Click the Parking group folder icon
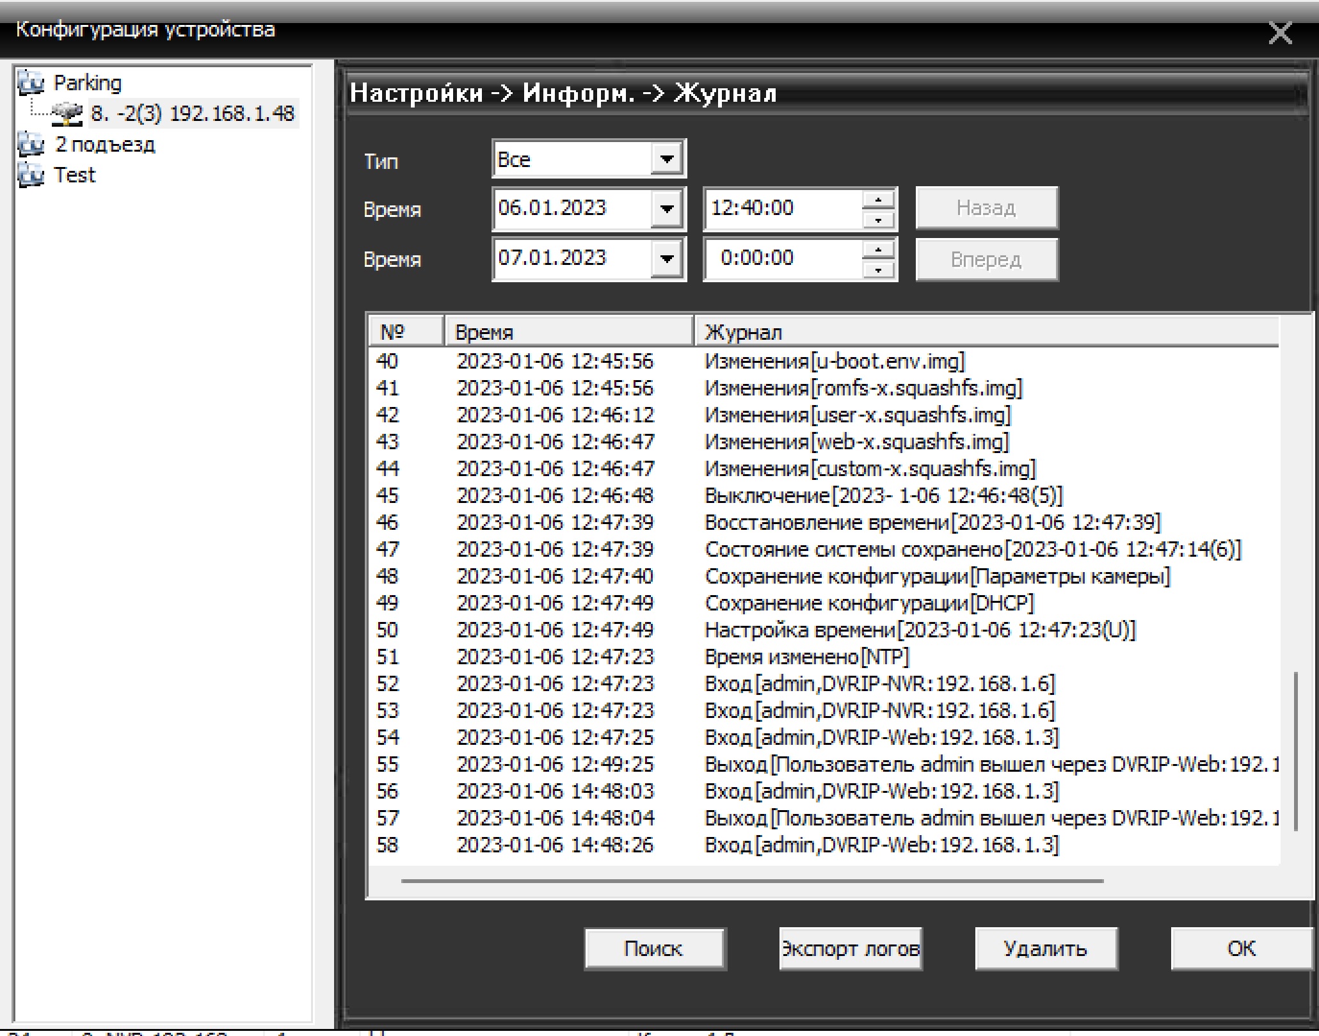 [30, 83]
